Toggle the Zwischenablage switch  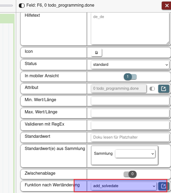pos(130,174)
